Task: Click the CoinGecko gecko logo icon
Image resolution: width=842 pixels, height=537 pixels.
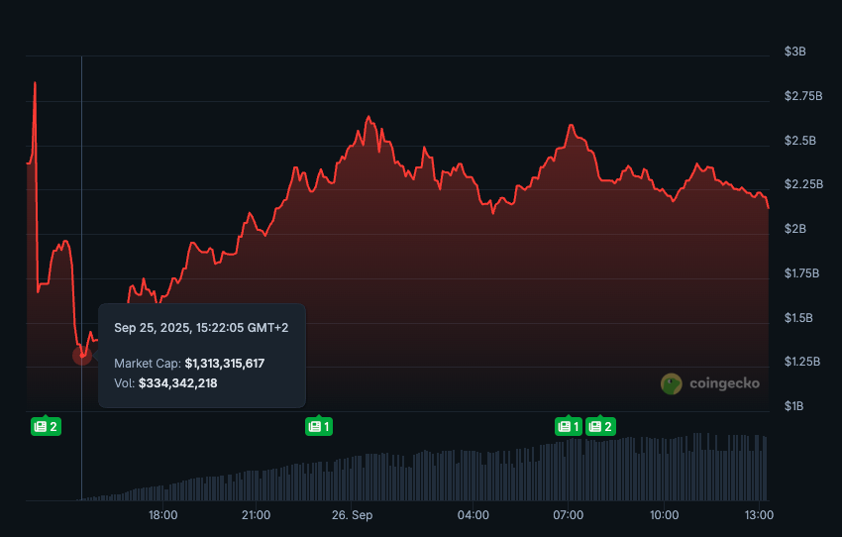Action: pyautogui.click(x=672, y=383)
